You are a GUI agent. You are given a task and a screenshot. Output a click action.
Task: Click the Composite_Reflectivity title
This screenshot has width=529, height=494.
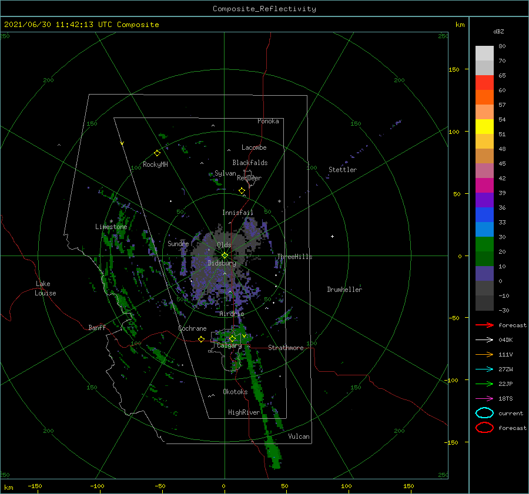click(x=264, y=9)
